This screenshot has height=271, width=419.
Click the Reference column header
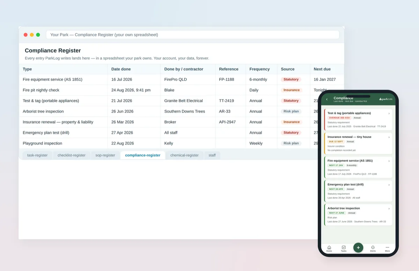pyautogui.click(x=230, y=69)
